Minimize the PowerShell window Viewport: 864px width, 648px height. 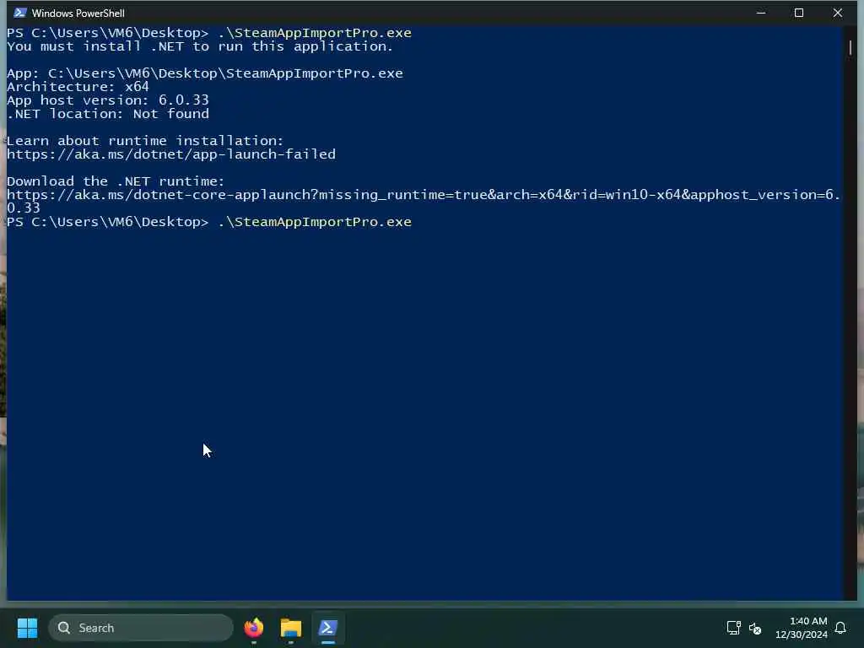point(761,13)
